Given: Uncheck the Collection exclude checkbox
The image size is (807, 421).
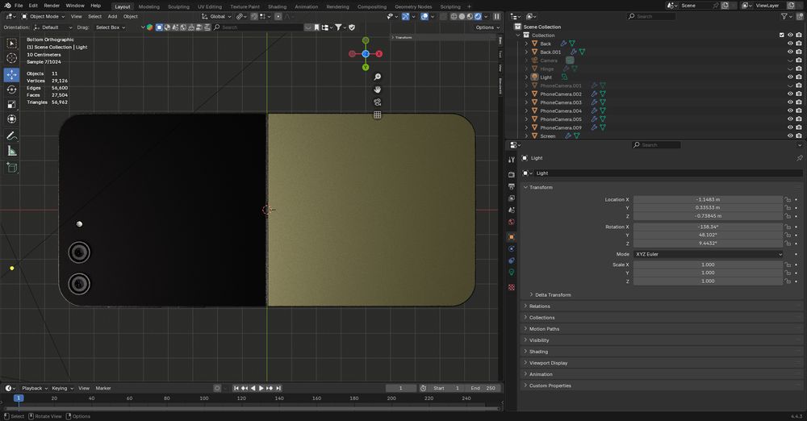Looking at the screenshot, I should [x=782, y=35].
